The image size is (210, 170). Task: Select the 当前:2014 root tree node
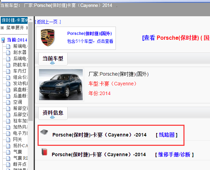pyautogui.click(x=17, y=40)
